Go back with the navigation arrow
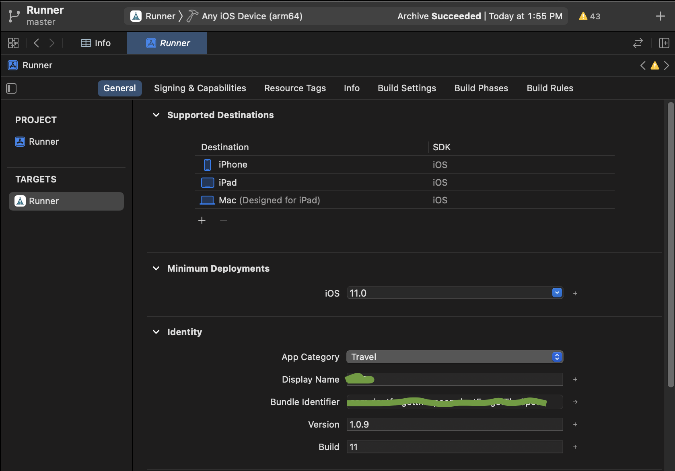The image size is (675, 471). tap(37, 43)
